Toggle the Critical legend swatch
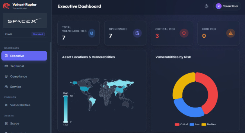The width and height of the screenshot is (245, 133). click(x=177, y=124)
